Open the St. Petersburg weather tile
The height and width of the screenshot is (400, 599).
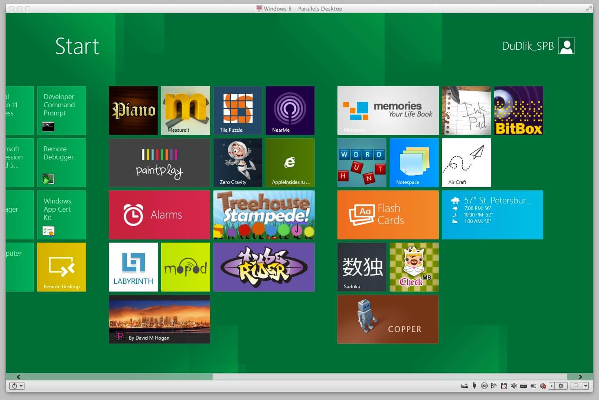point(493,215)
